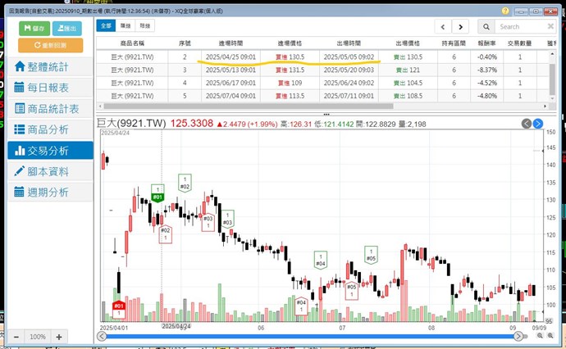Click the green #05 exit marker on chart

371,255
